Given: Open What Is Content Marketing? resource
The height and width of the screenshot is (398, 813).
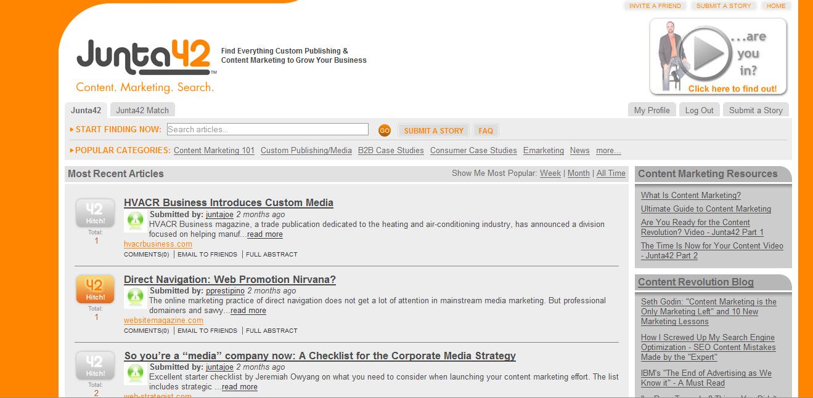Looking at the screenshot, I should click(x=691, y=195).
